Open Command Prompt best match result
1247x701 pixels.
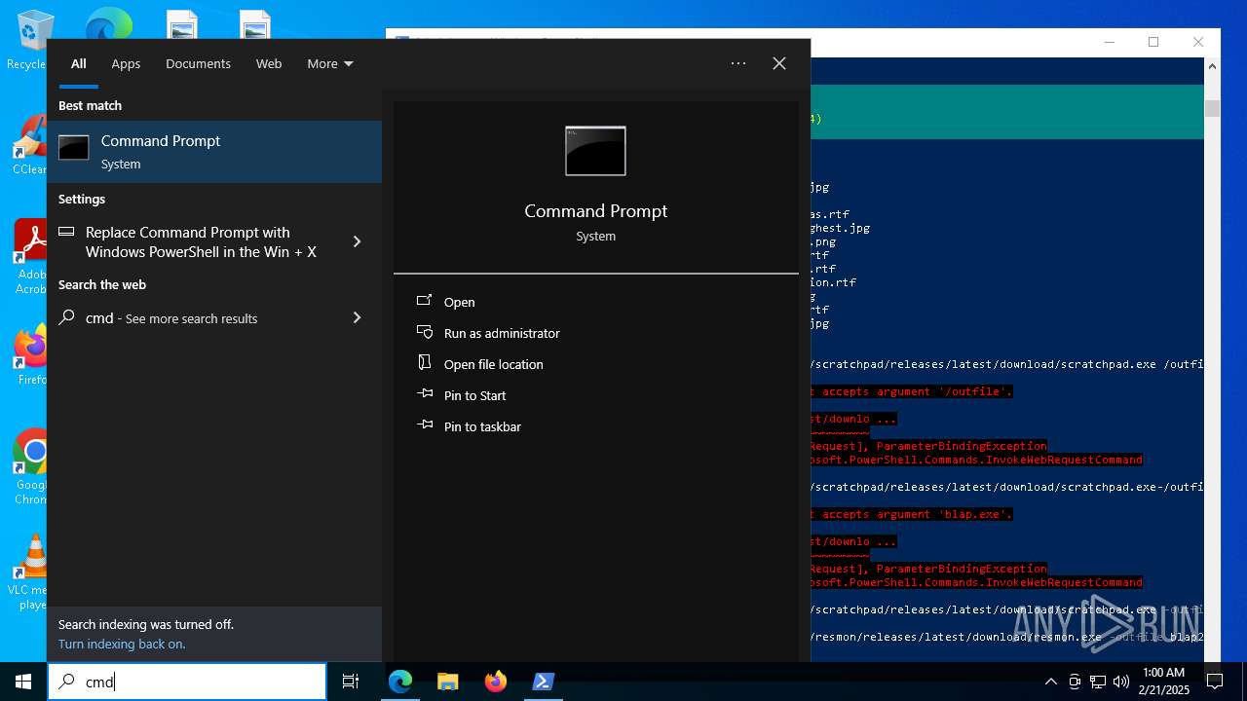click(214, 152)
